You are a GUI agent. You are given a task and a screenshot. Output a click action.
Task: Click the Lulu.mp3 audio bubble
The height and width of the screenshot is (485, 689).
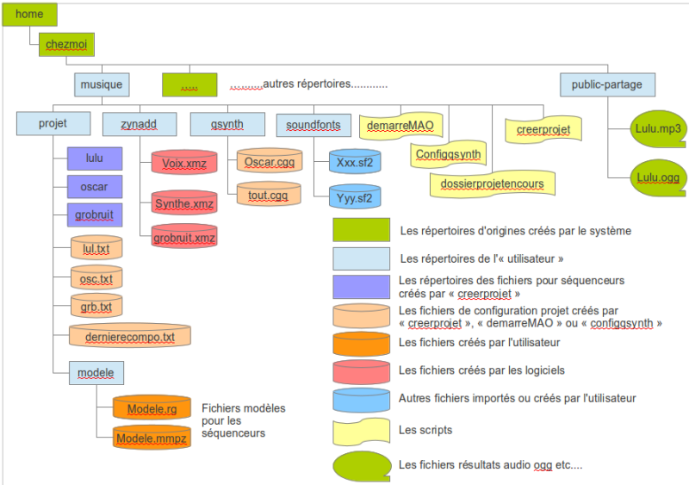point(658,129)
